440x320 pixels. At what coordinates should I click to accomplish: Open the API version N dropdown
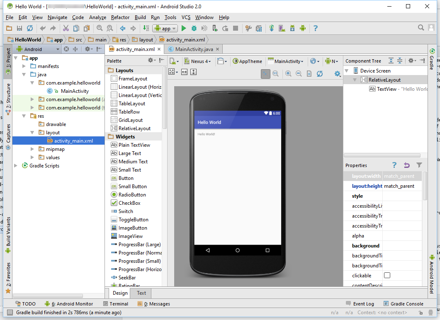coord(331,61)
